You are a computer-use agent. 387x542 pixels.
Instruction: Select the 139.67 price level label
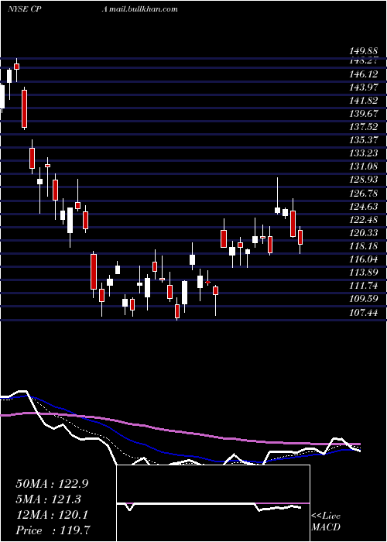(364, 113)
